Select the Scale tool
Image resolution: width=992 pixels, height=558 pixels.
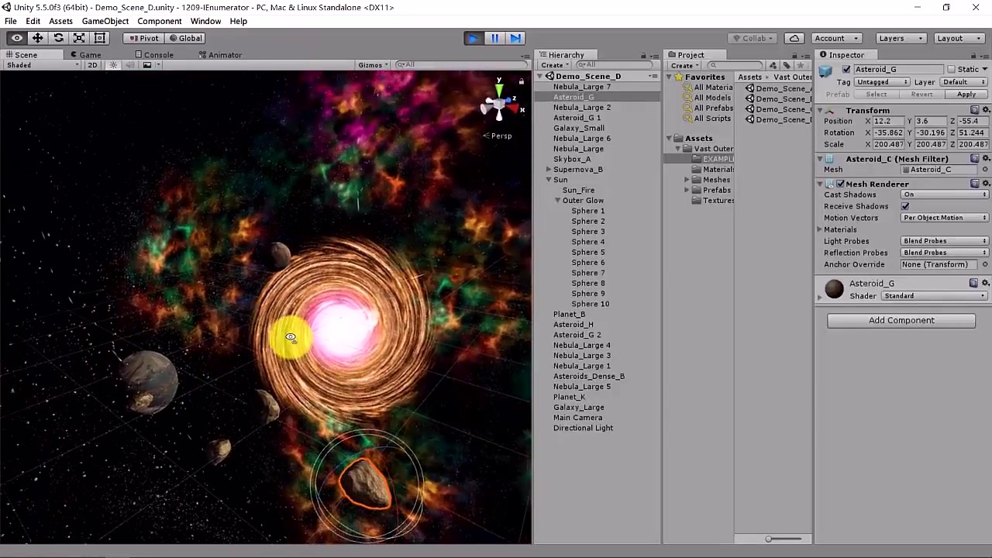pos(79,38)
